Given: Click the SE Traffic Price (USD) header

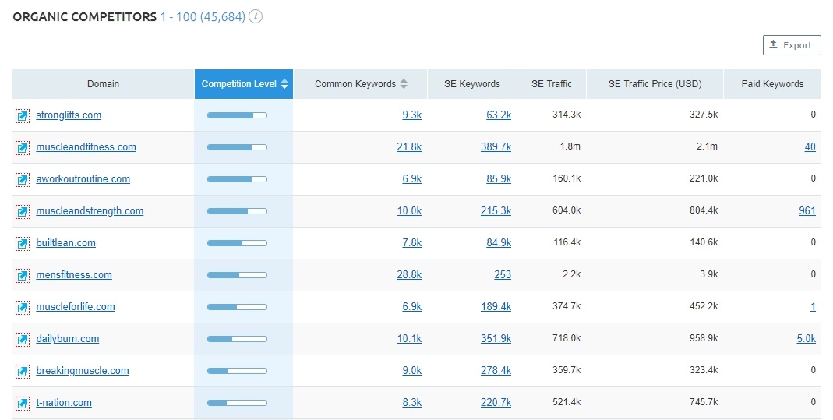Looking at the screenshot, I should (x=655, y=84).
